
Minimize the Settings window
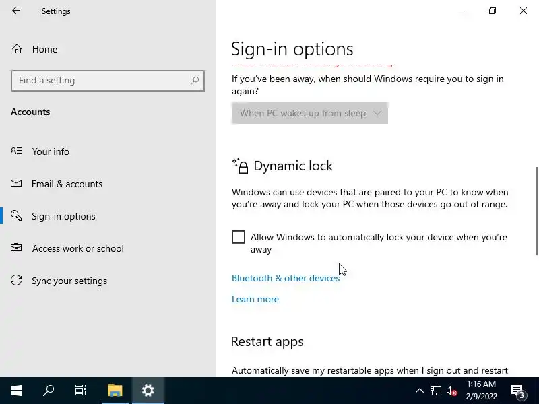click(462, 11)
